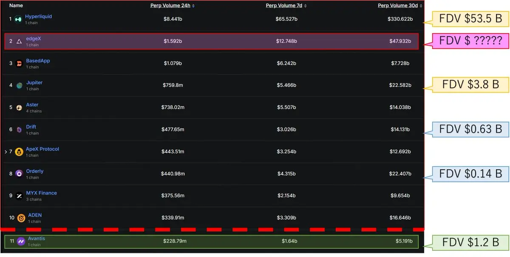Click Hyperliquid 30d volume $330.622b
Image resolution: width=510 pixels, height=257 pixels.
(399, 19)
